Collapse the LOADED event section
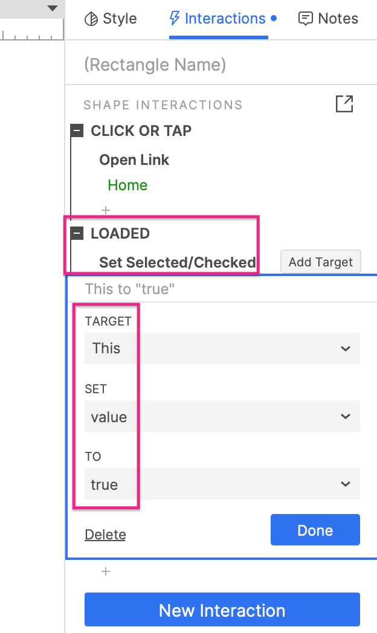377x633 pixels. pyautogui.click(x=77, y=233)
